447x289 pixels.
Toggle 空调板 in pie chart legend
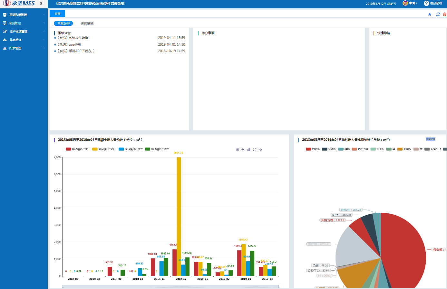(x=329, y=149)
